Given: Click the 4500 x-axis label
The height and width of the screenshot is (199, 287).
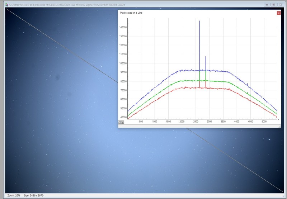Looking at the screenshot, I should tap(250, 122).
